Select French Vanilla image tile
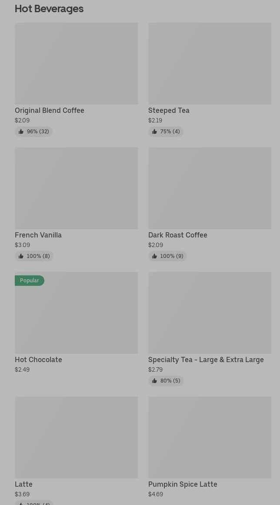The width and height of the screenshot is (280, 505). (x=76, y=188)
